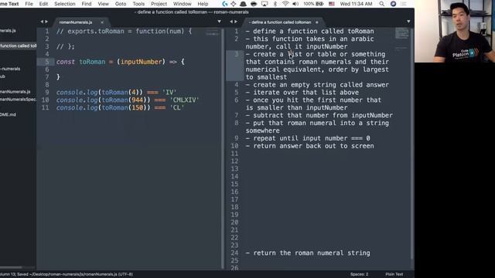Open the volume menu icon
495x278 pixels.
pos(295,4)
